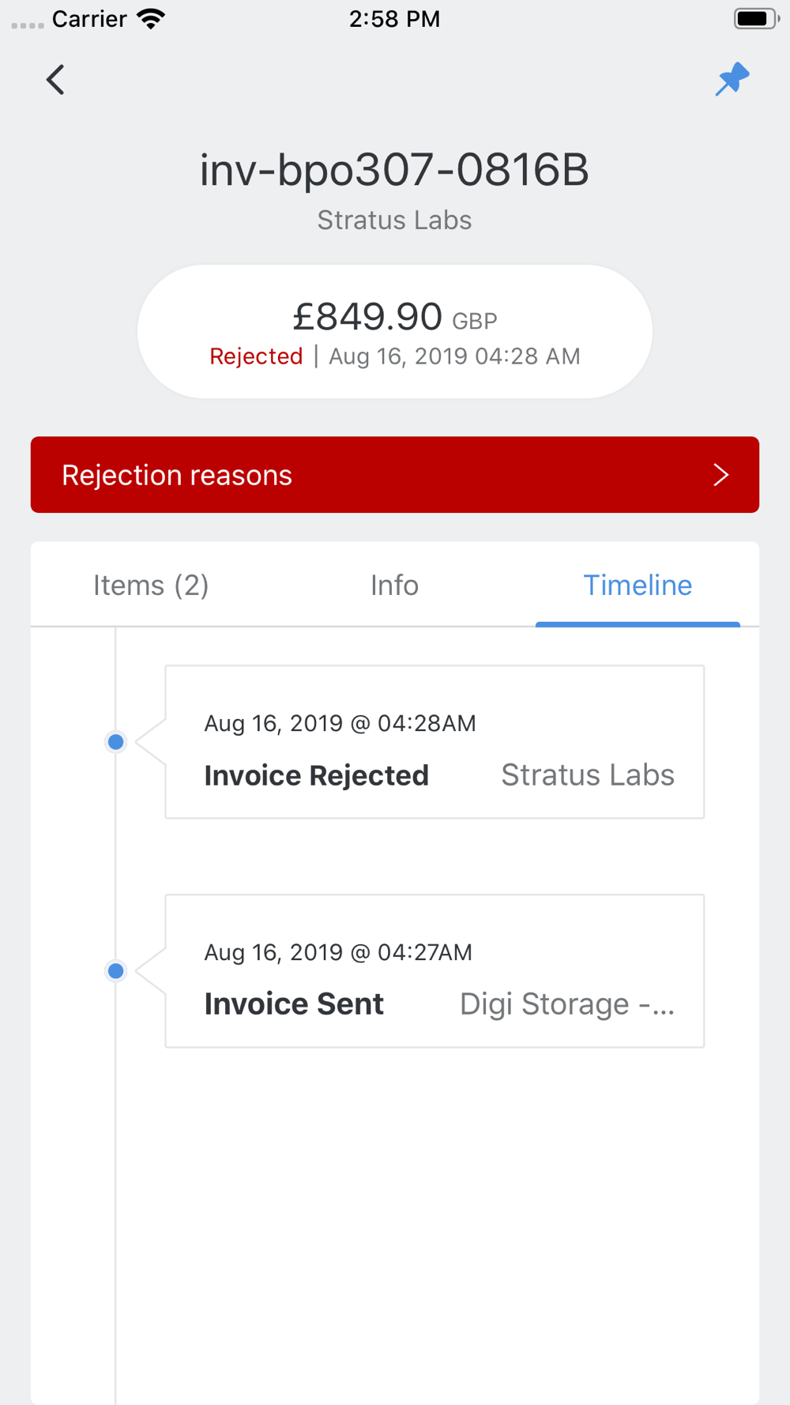Toggle the blue pin icon

(x=732, y=79)
